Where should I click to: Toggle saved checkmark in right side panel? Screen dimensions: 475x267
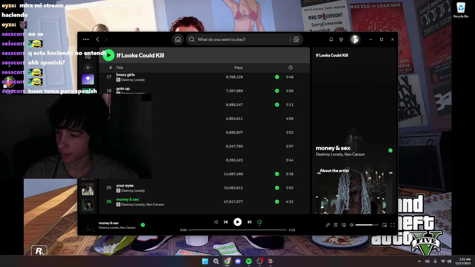coord(390,151)
